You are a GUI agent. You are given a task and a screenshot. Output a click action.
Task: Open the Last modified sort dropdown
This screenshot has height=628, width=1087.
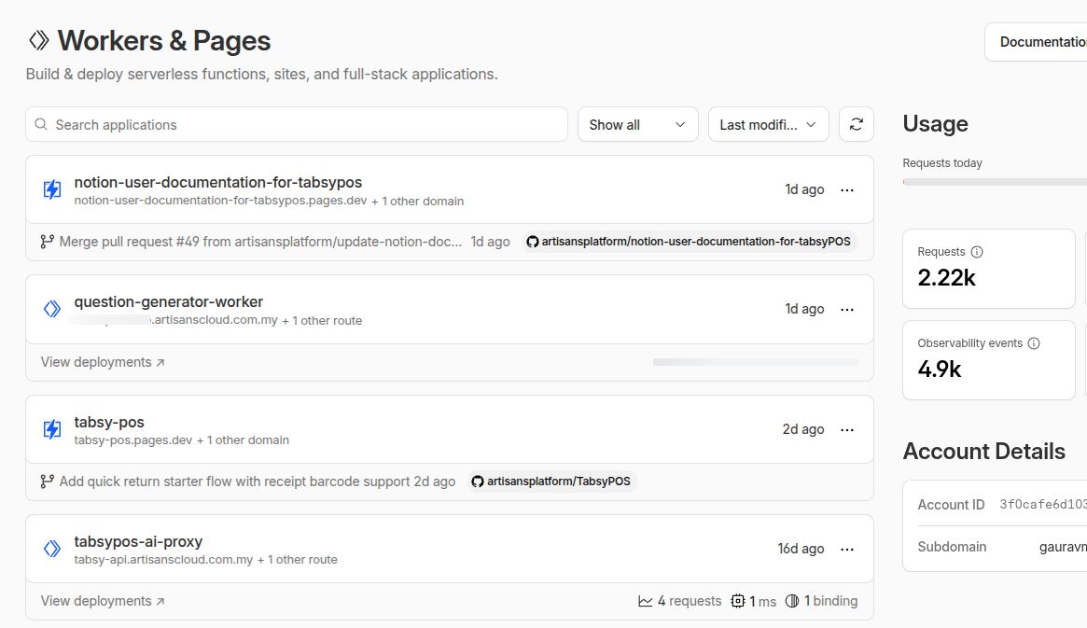pos(768,124)
